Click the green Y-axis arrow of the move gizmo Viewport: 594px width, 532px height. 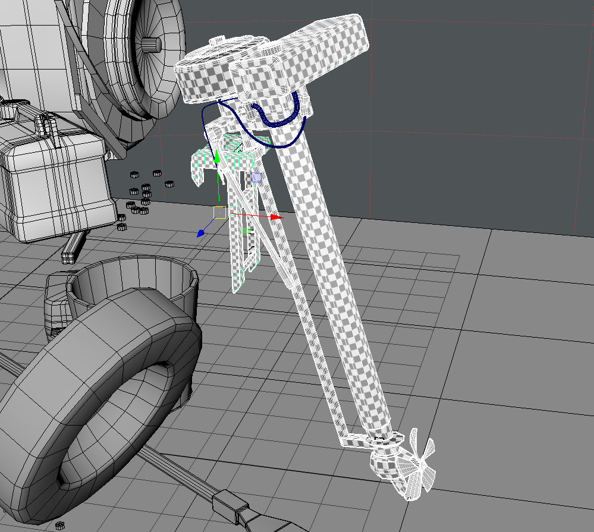[217, 158]
